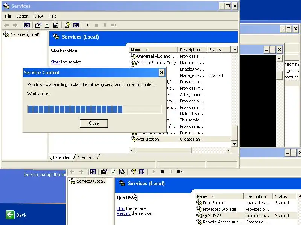Click Back arrow in top Services toolbar
Screen dimensions: 301x225
pos(6,25)
